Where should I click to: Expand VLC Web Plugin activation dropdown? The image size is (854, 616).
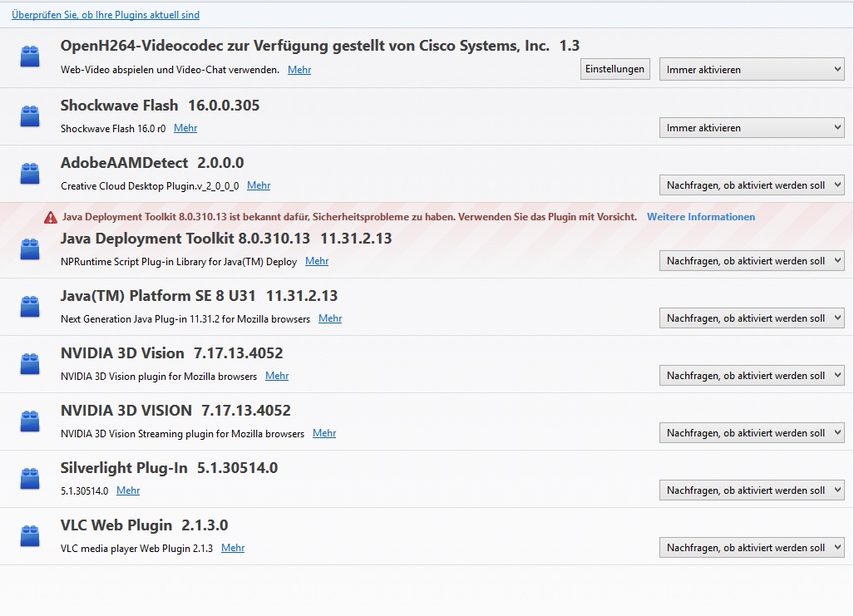click(752, 548)
